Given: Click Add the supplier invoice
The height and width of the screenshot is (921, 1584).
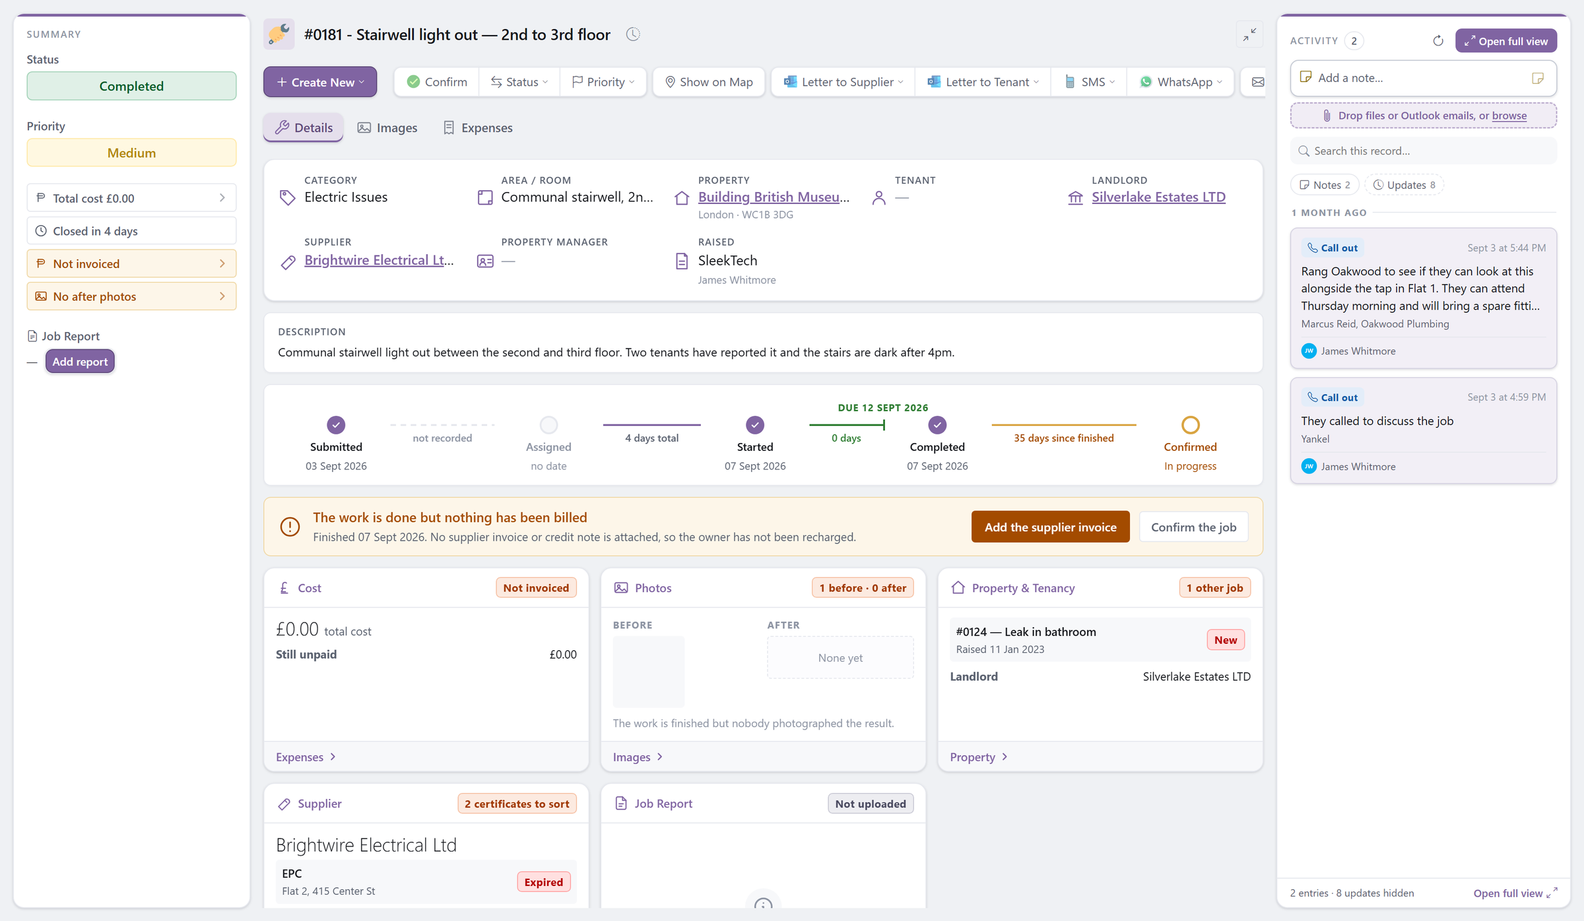Looking at the screenshot, I should point(1050,527).
